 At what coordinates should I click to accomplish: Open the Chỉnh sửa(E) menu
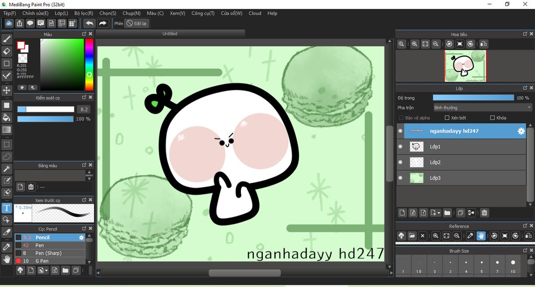(x=35, y=13)
